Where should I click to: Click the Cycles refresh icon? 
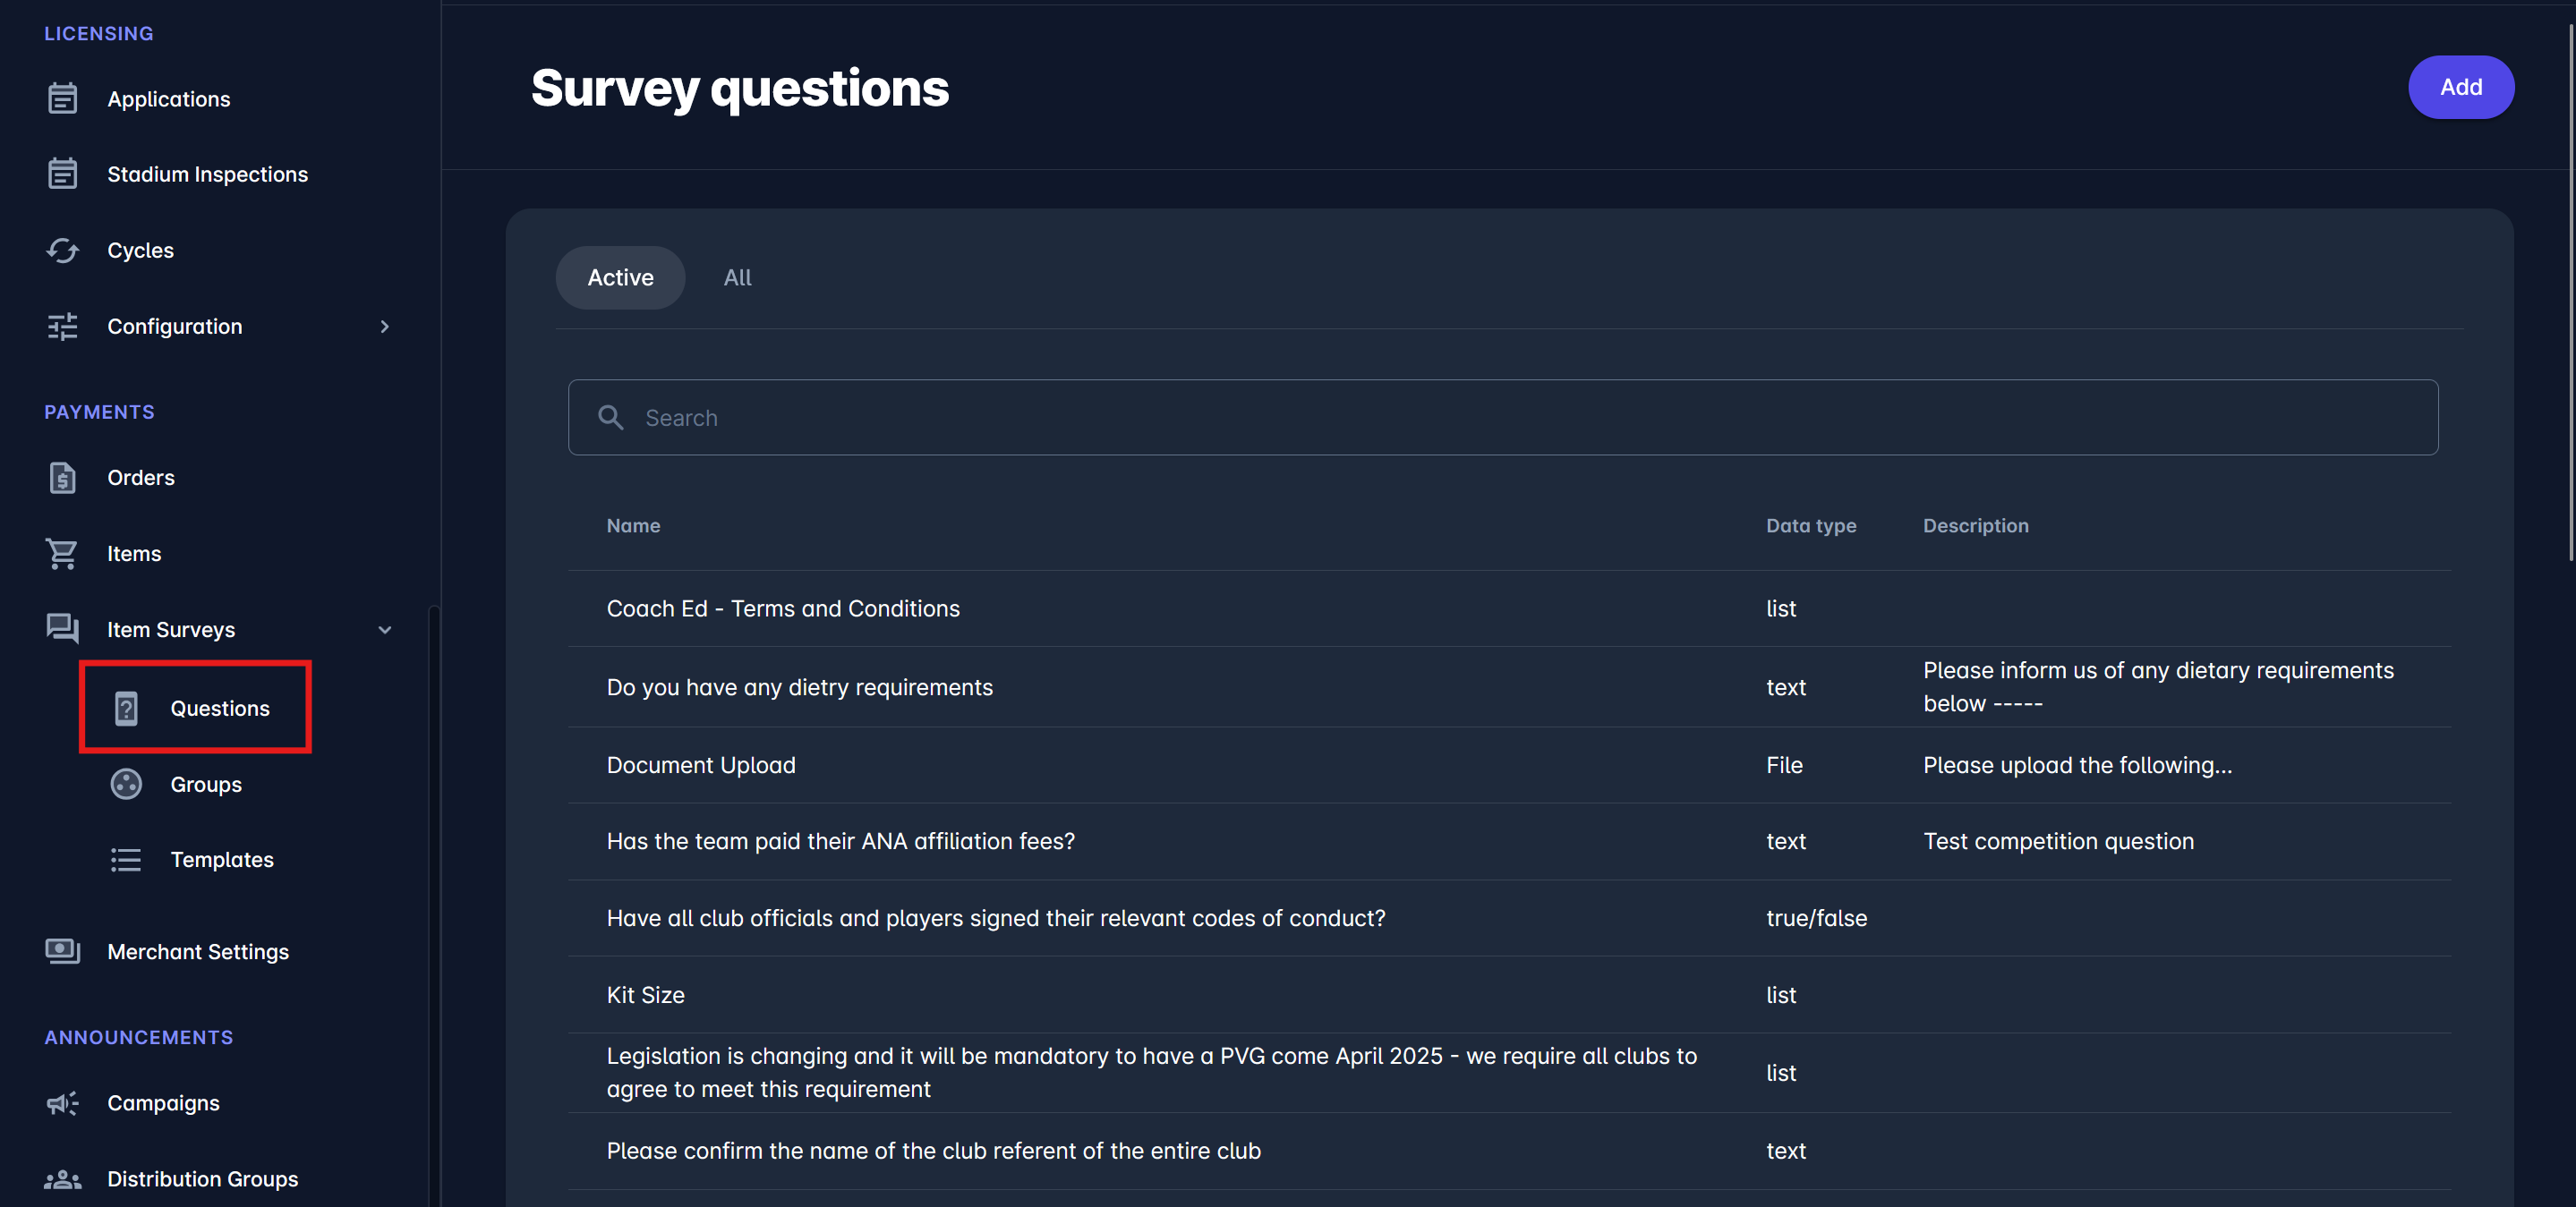[x=62, y=250]
